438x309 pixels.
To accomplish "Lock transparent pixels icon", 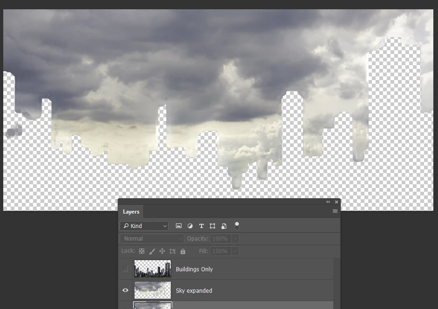I will pos(142,251).
